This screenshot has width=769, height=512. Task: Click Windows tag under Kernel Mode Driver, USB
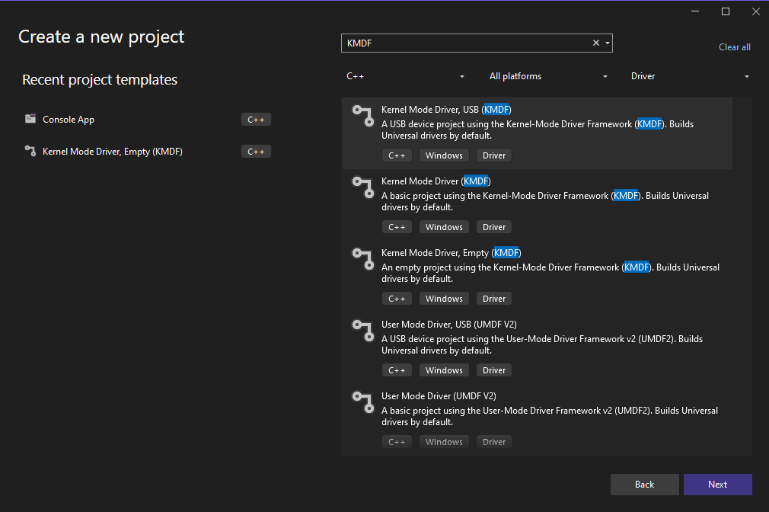(x=444, y=155)
